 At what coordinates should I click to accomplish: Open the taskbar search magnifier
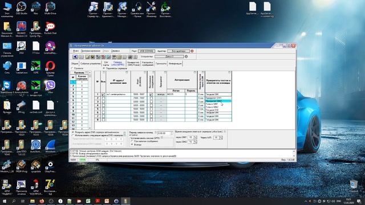(x=14, y=201)
